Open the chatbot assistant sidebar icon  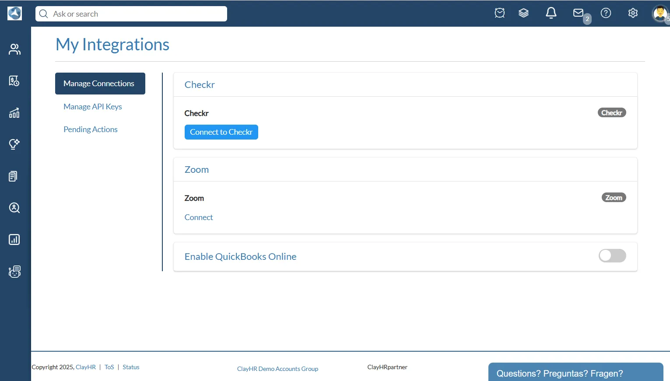[14, 272]
